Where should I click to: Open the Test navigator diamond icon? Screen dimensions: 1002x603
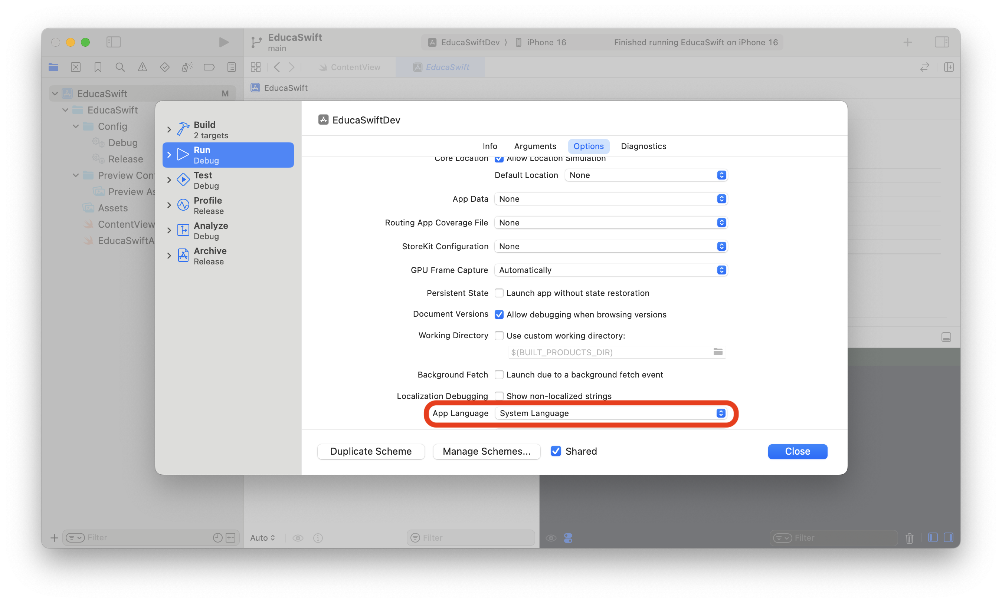165,67
